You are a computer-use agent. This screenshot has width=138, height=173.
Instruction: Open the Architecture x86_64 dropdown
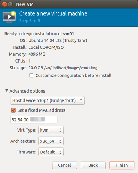coord(51,141)
